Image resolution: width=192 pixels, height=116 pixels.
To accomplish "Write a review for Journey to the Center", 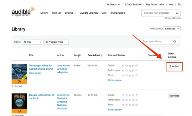I will [115, 110].
